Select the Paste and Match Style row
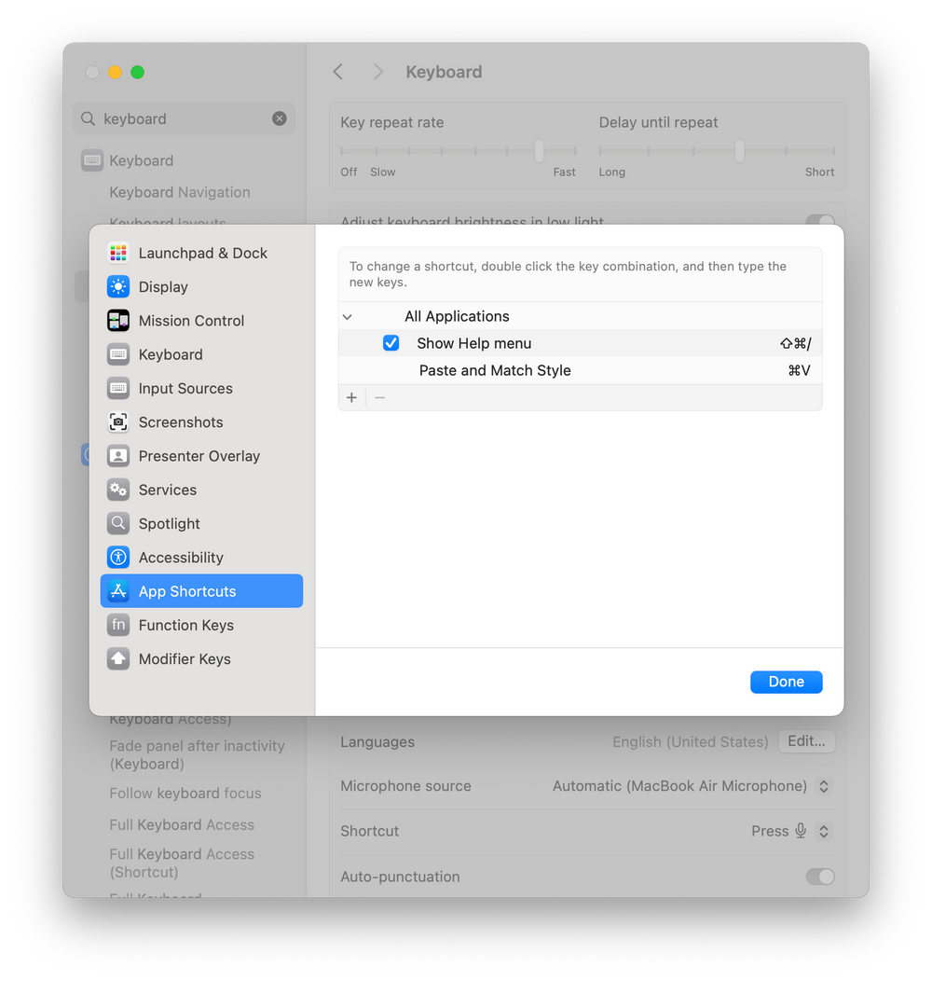The width and height of the screenshot is (932, 981). coord(580,370)
